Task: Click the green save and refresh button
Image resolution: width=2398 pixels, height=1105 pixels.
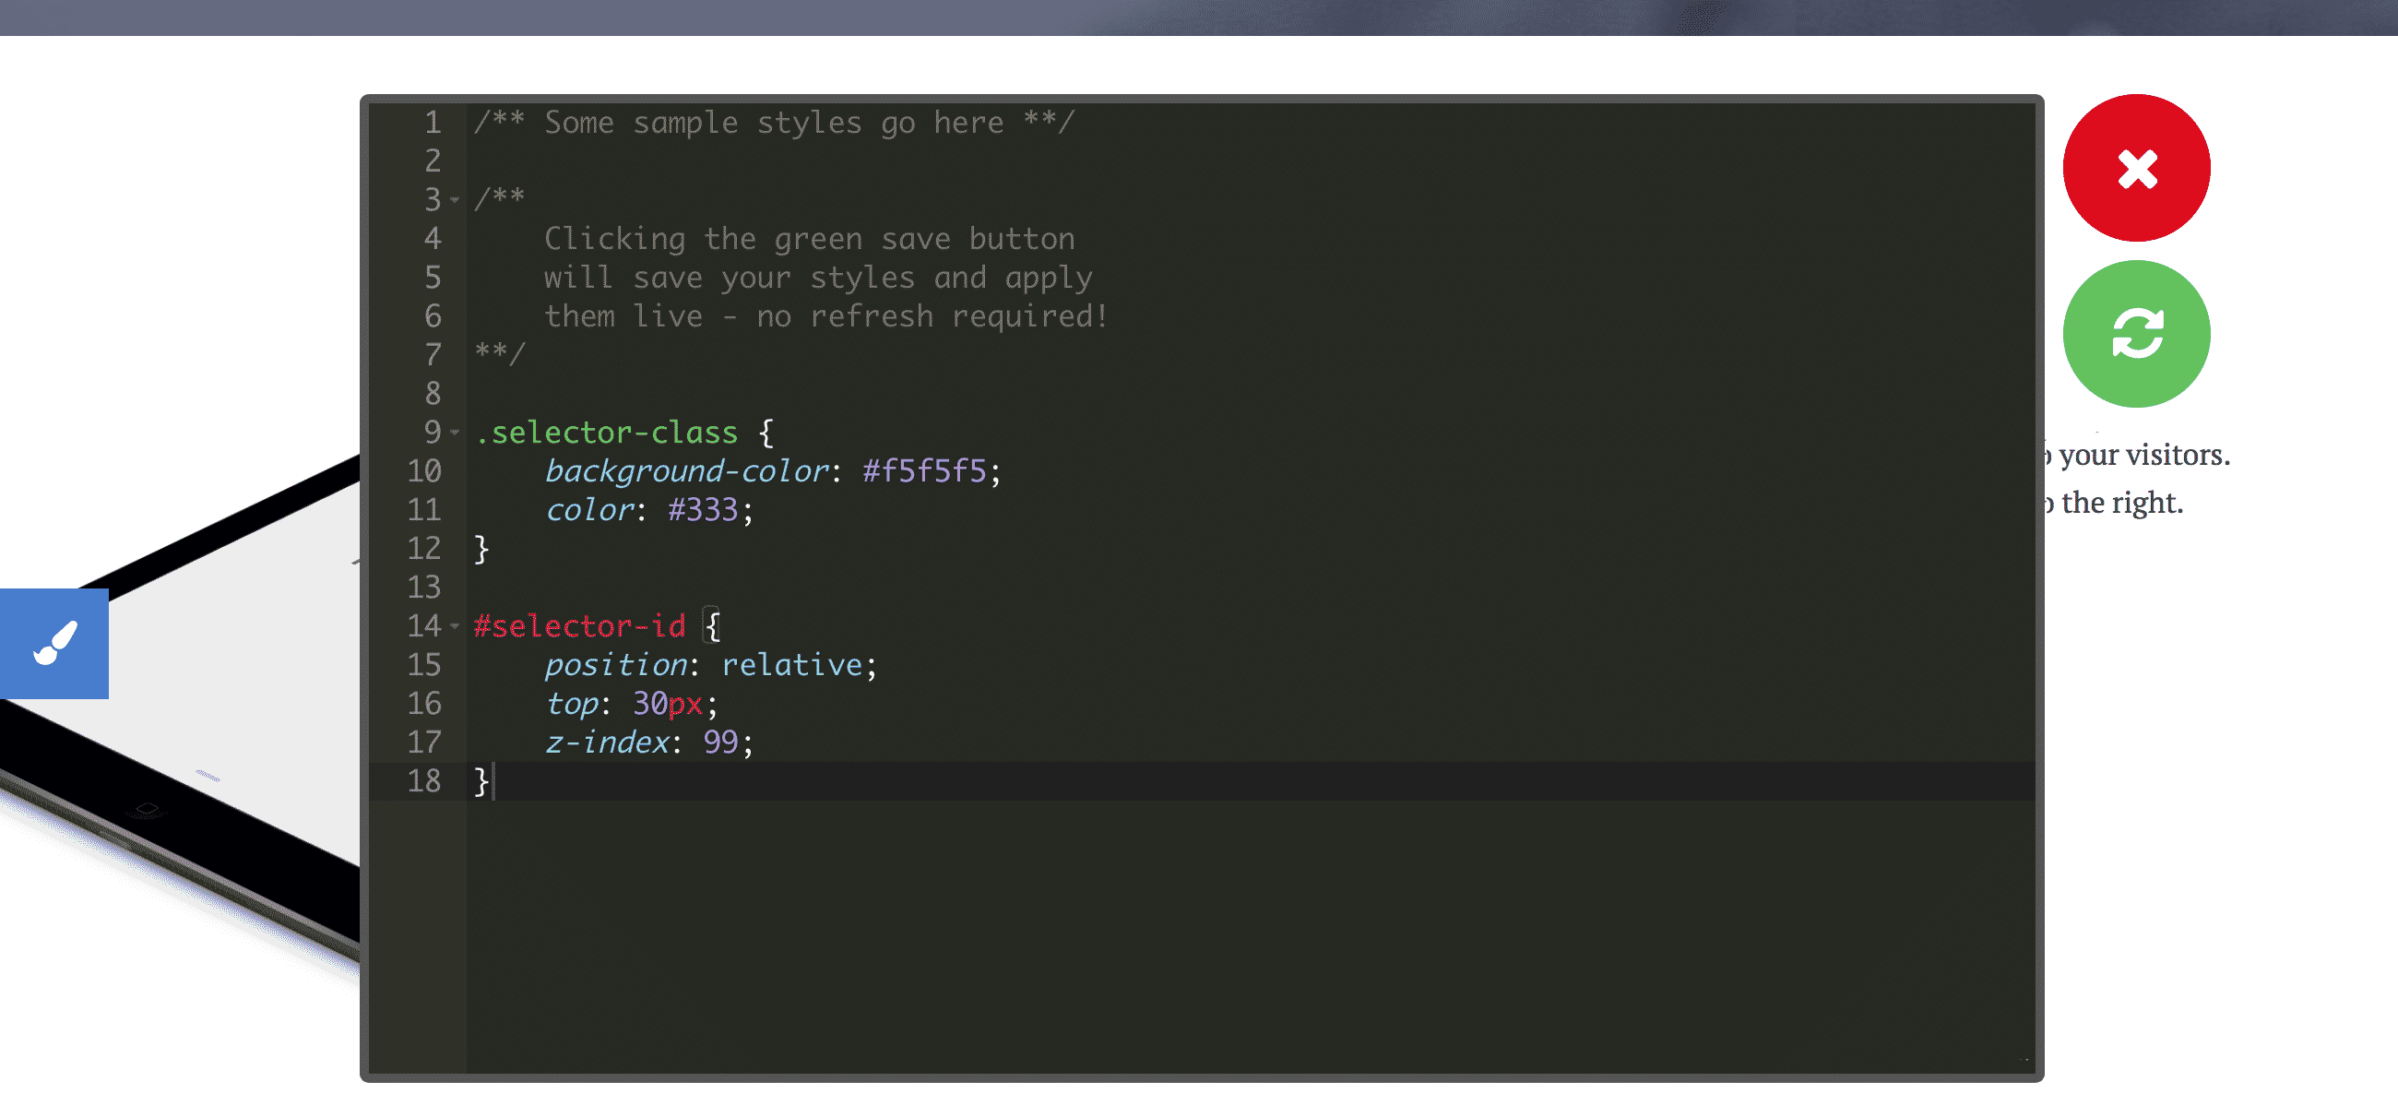Action: [2135, 333]
